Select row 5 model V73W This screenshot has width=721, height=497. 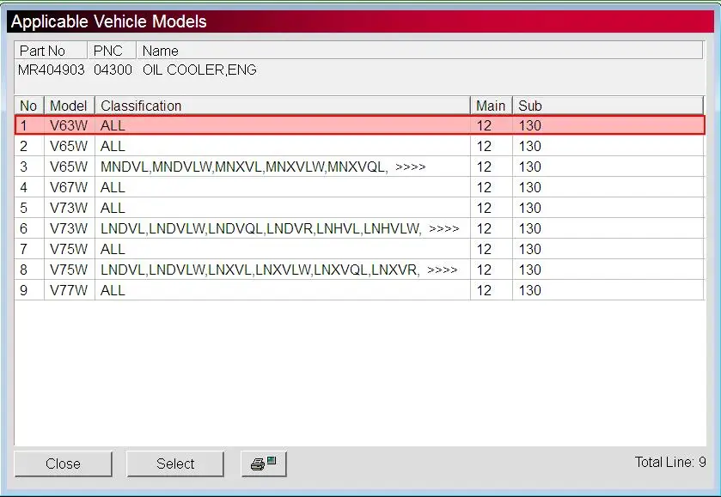pos(359,208)
